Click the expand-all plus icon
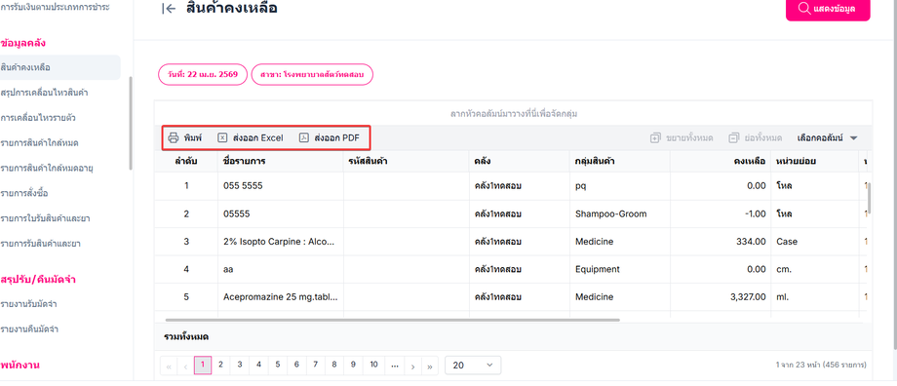Image resolution: width=897 pixels, height=386 pixels. 655,137
